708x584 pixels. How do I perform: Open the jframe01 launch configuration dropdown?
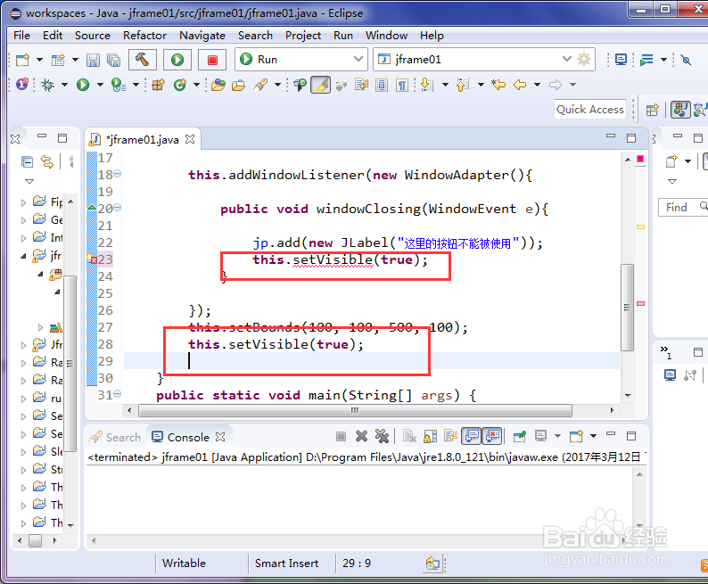567,59
